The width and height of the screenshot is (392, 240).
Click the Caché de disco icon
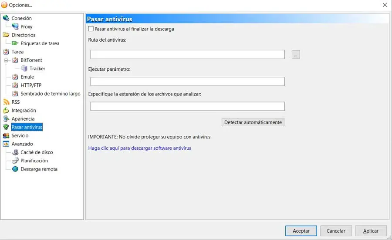[x=15, y=152]
